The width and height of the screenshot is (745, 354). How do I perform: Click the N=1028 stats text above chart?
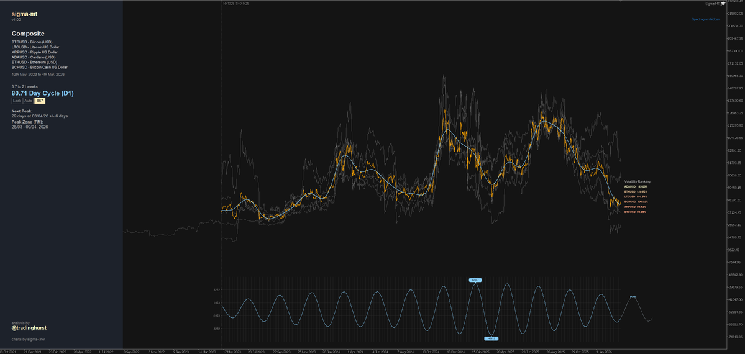coord(235,3)
